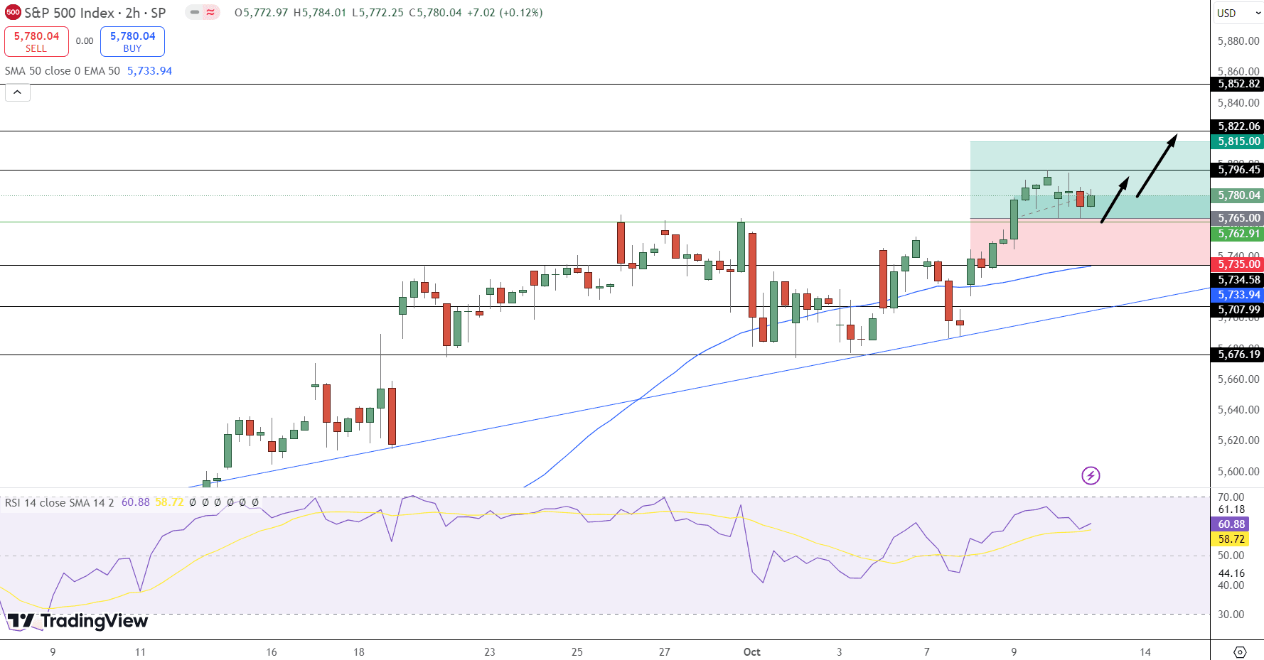Click the purple 60.88 RSI axis label
The width and height of the screenshot is (1264, 660).
coord(1230,524)
